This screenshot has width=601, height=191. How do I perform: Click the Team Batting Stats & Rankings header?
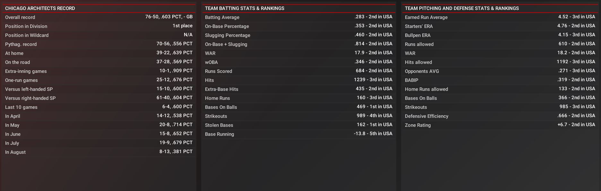coord(245,8)
